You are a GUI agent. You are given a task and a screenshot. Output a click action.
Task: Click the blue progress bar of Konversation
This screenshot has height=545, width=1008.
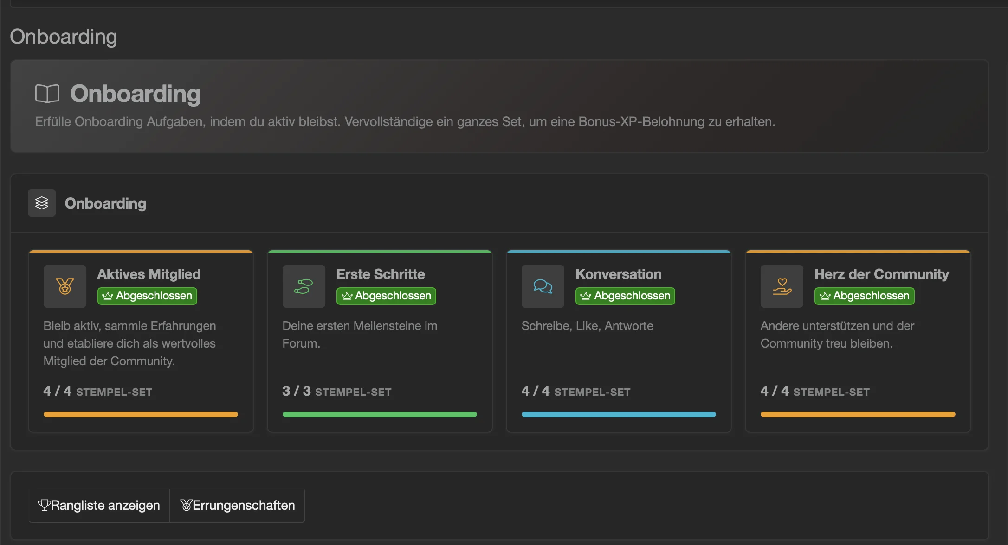pos(619,414)
